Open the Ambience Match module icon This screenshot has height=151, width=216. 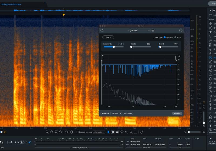[x=210, y=24]
